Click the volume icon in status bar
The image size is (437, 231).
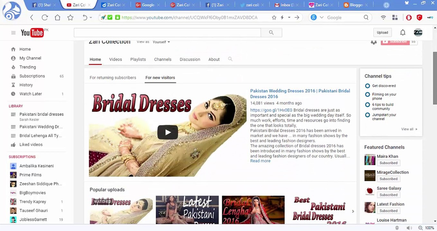coord(409,228)
